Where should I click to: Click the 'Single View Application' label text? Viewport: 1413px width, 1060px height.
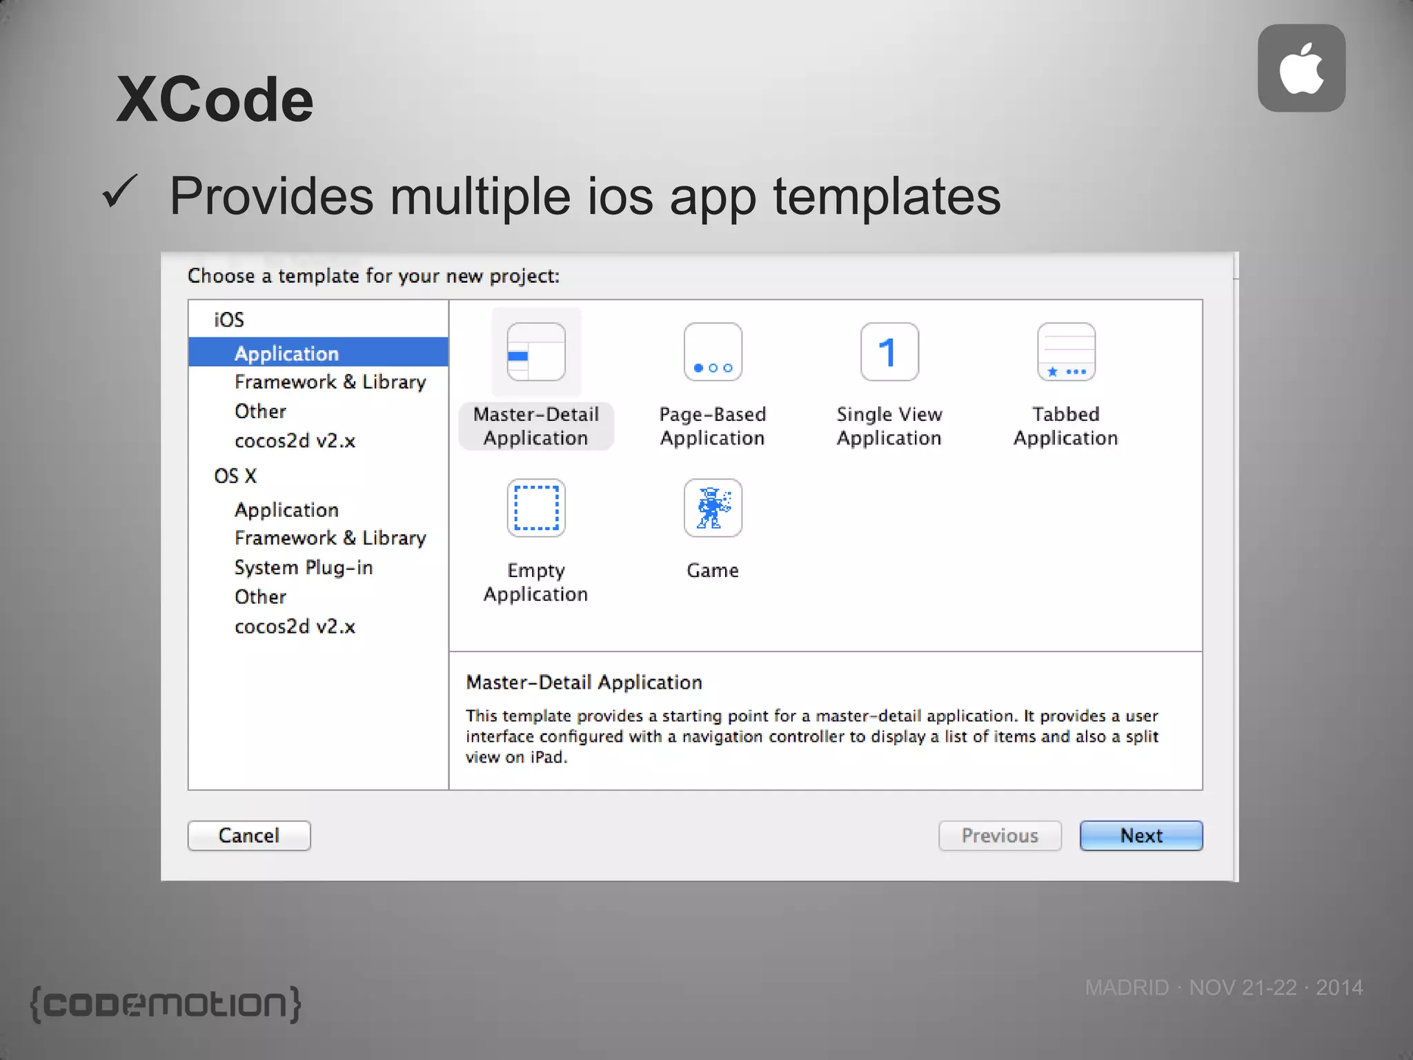tap(889, 426)
